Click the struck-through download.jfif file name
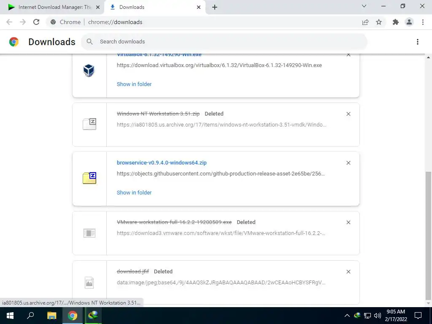Screen dimensions: 432x324 pyautogui.click(x=133, y=272)
